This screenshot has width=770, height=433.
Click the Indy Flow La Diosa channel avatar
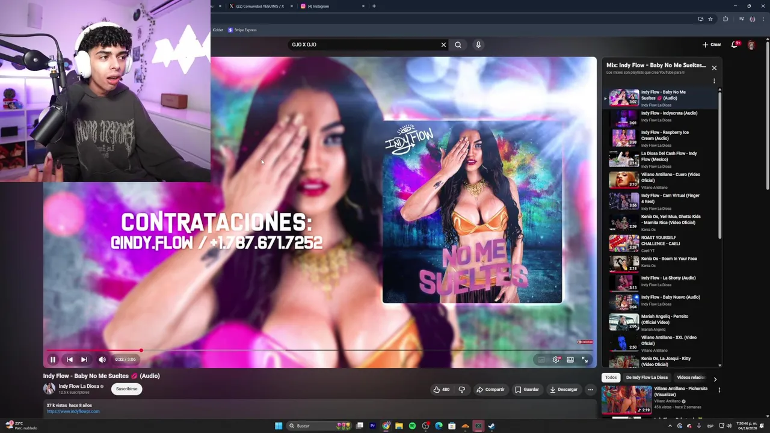(x=49, y=389)
